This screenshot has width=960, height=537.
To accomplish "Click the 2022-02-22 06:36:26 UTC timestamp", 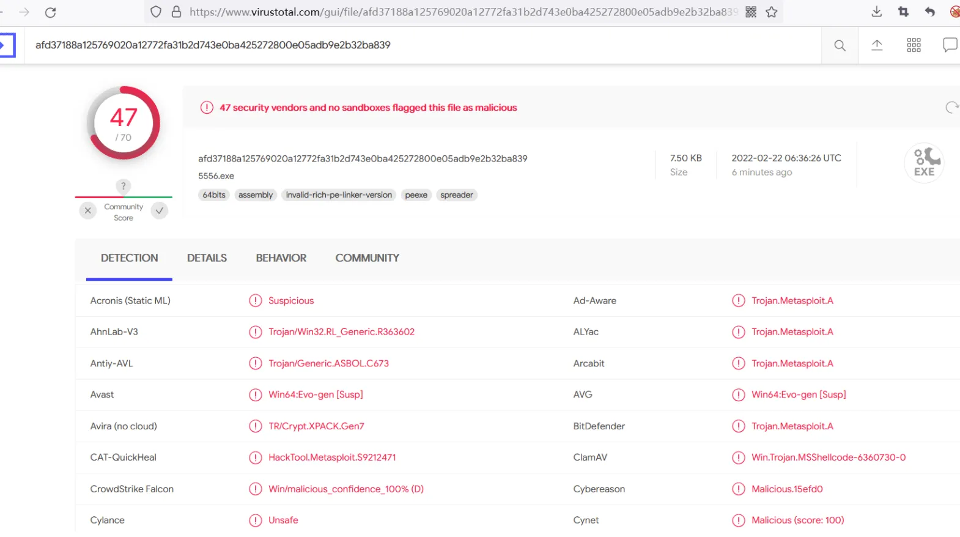I will tap(786, 158).
